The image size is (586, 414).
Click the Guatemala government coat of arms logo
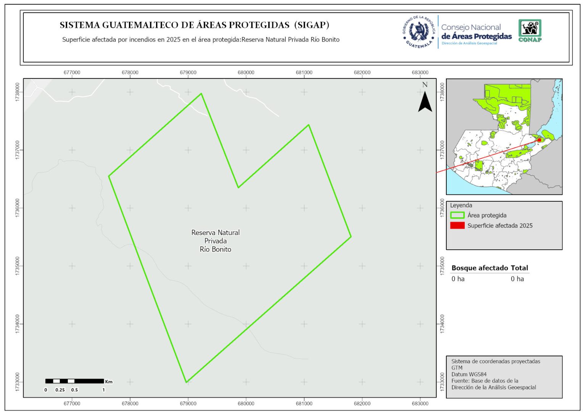click(419, 32)
